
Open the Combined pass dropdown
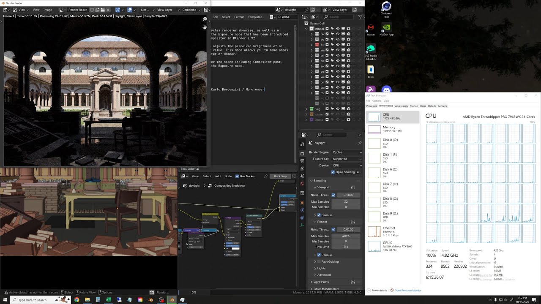tap(191, 10)
